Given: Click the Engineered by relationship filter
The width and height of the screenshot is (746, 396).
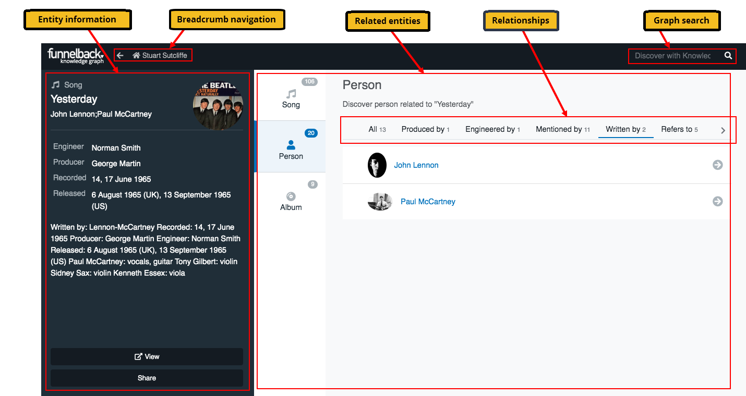Looking at the screenshot, I should [492, 129].
